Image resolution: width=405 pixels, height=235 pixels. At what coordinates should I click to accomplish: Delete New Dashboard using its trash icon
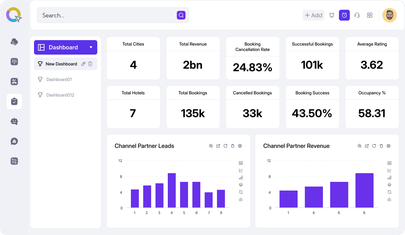[90, 64]
